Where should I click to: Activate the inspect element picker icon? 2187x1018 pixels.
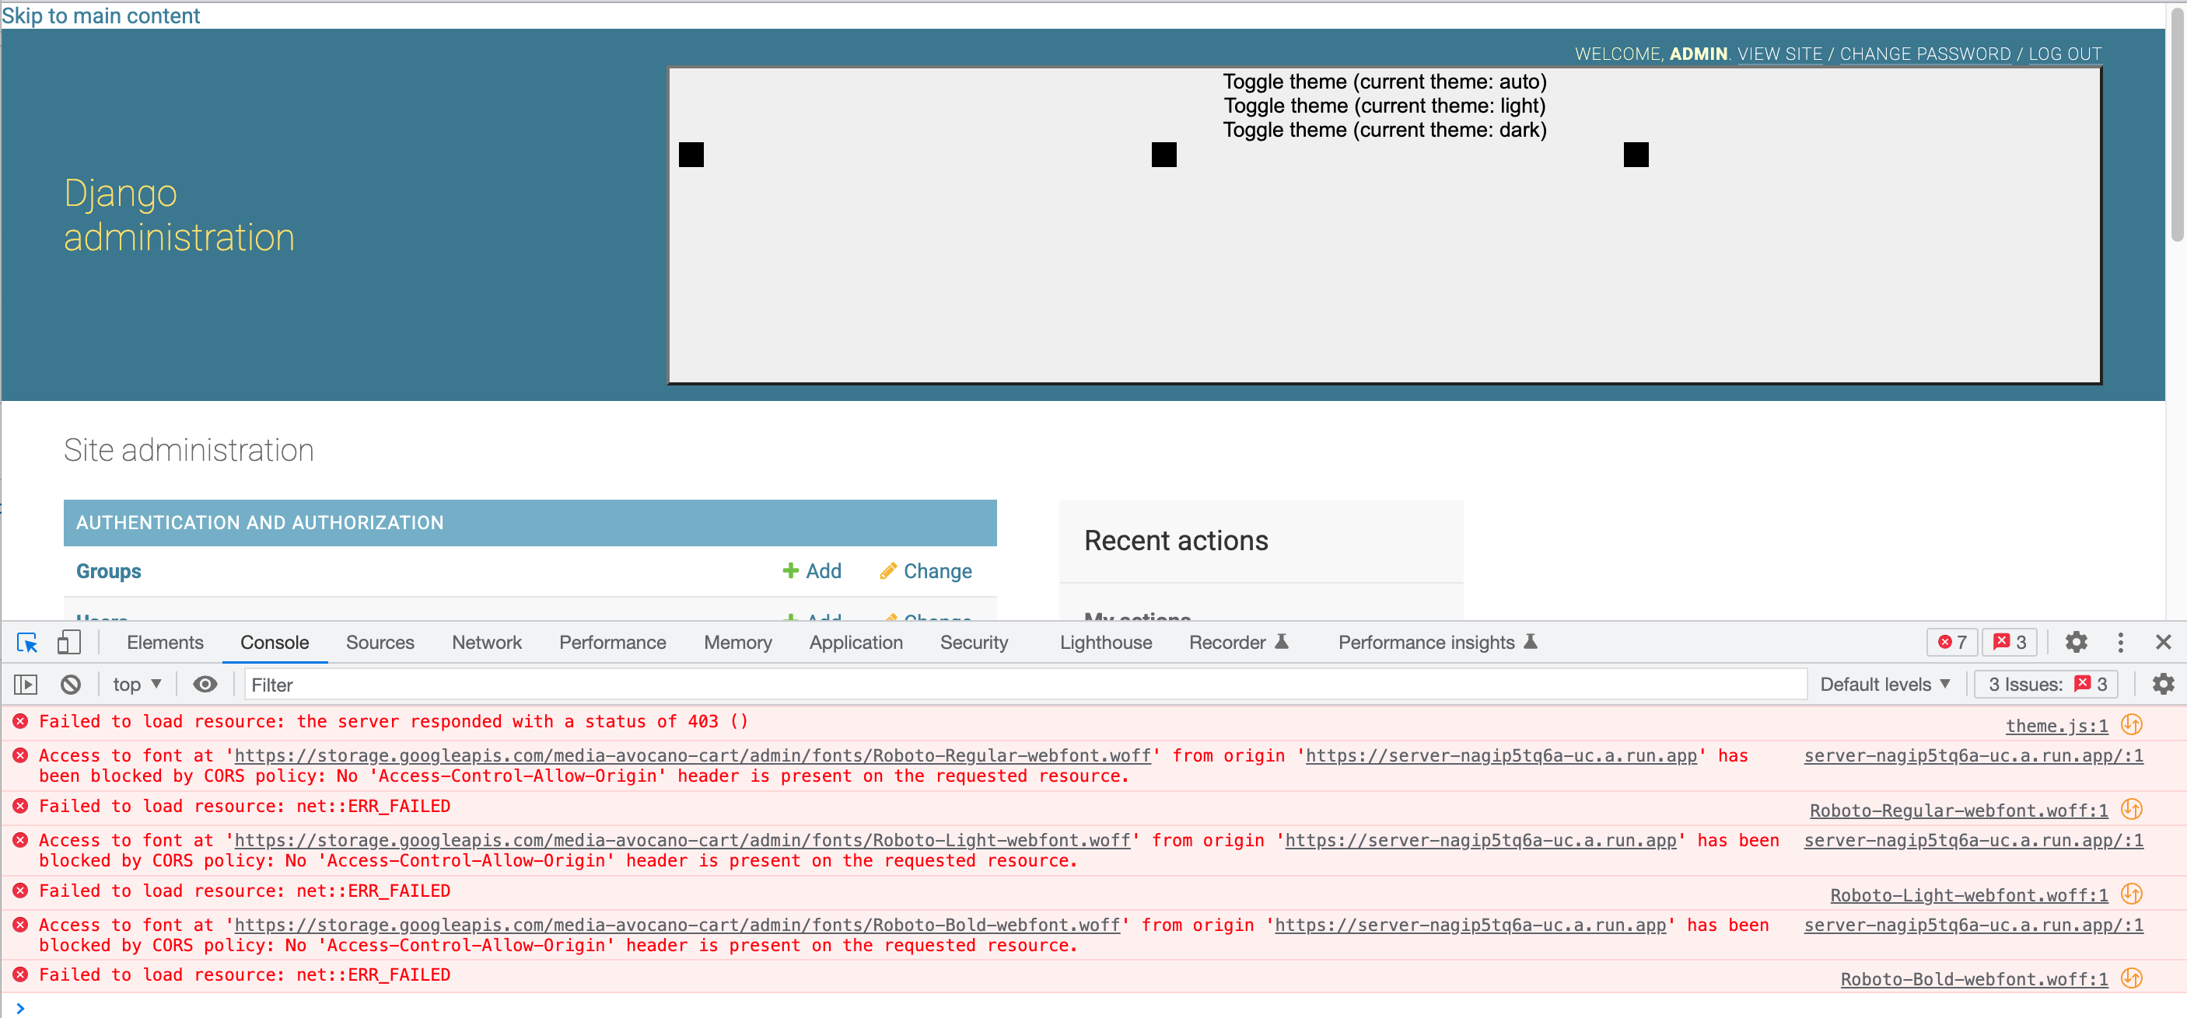coord(27,642)
